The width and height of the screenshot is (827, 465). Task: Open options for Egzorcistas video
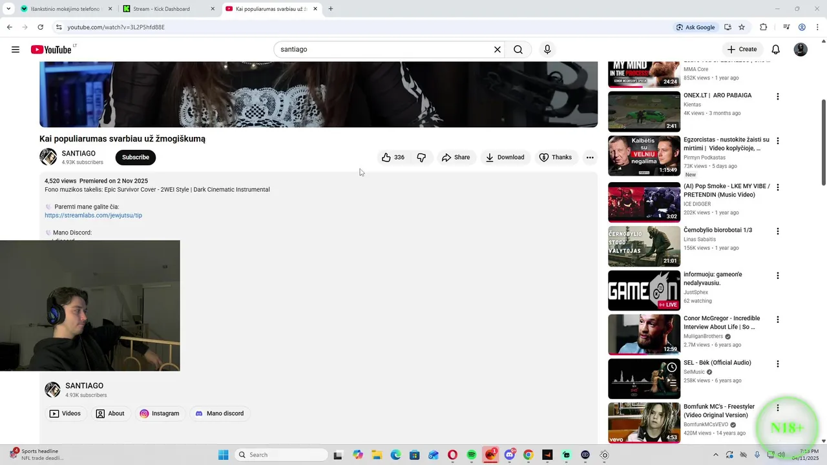coord(778,141)
